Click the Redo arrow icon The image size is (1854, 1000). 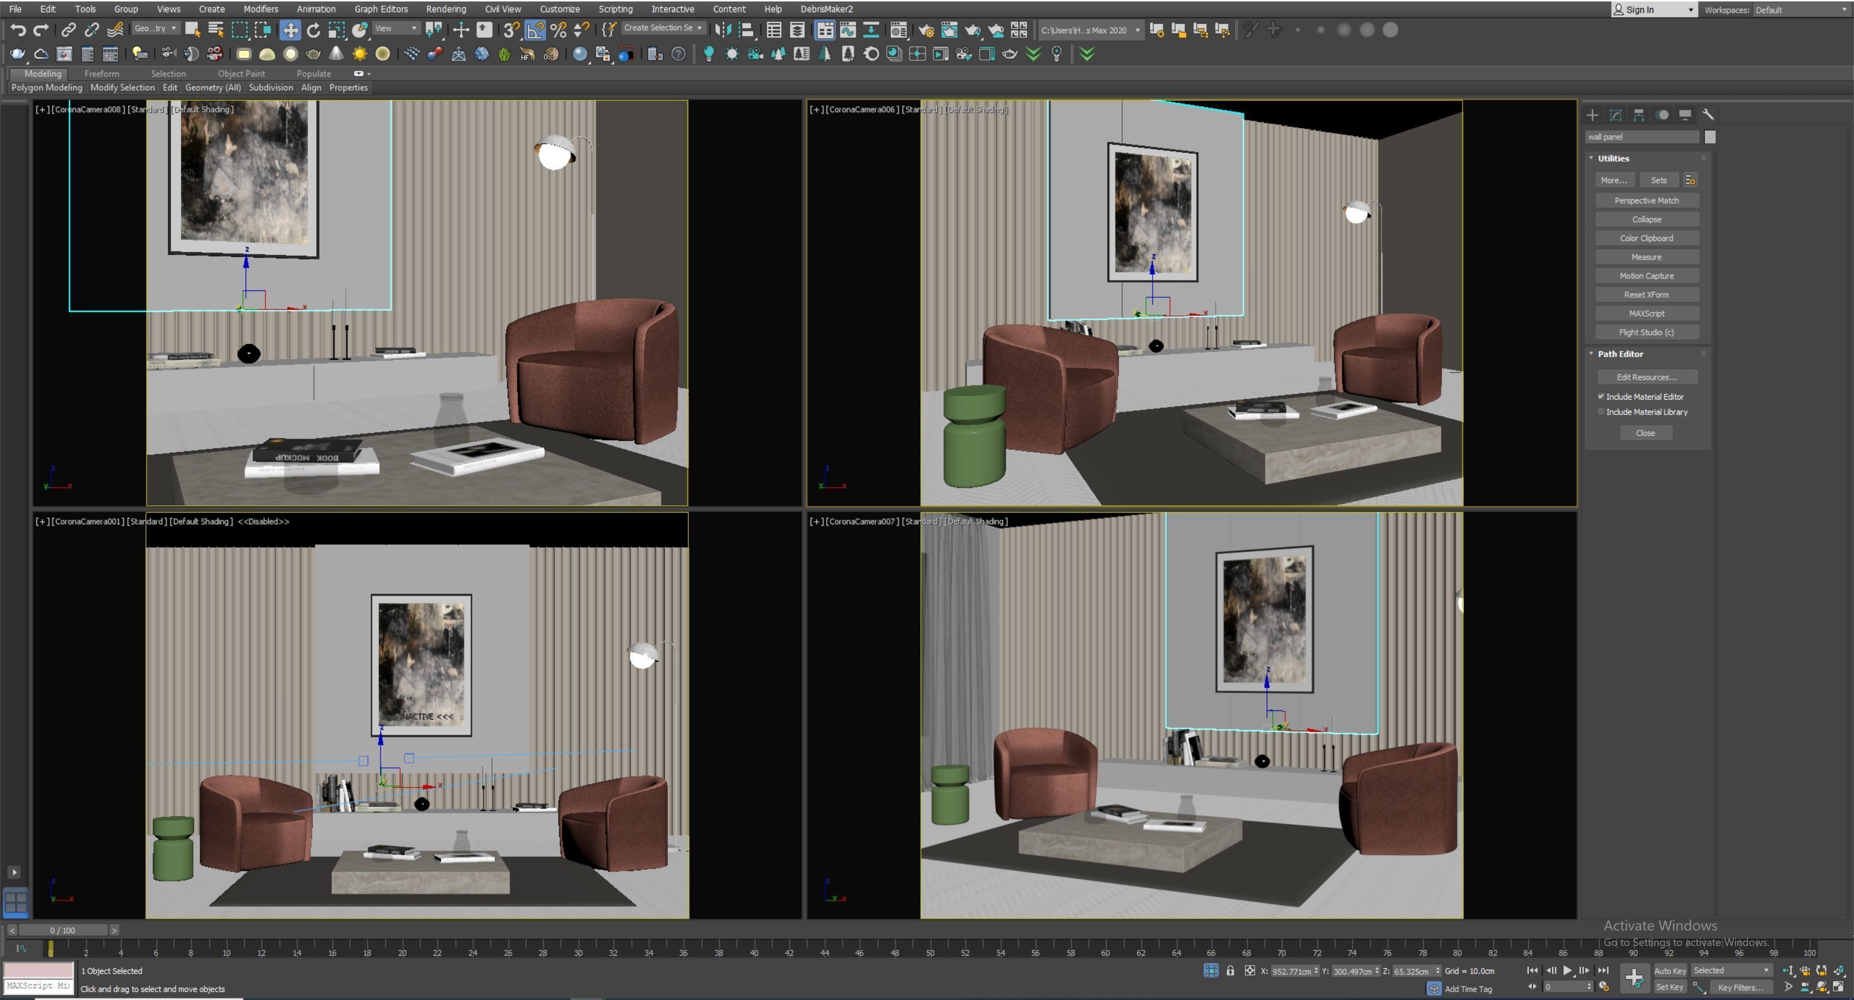point(41,29)
